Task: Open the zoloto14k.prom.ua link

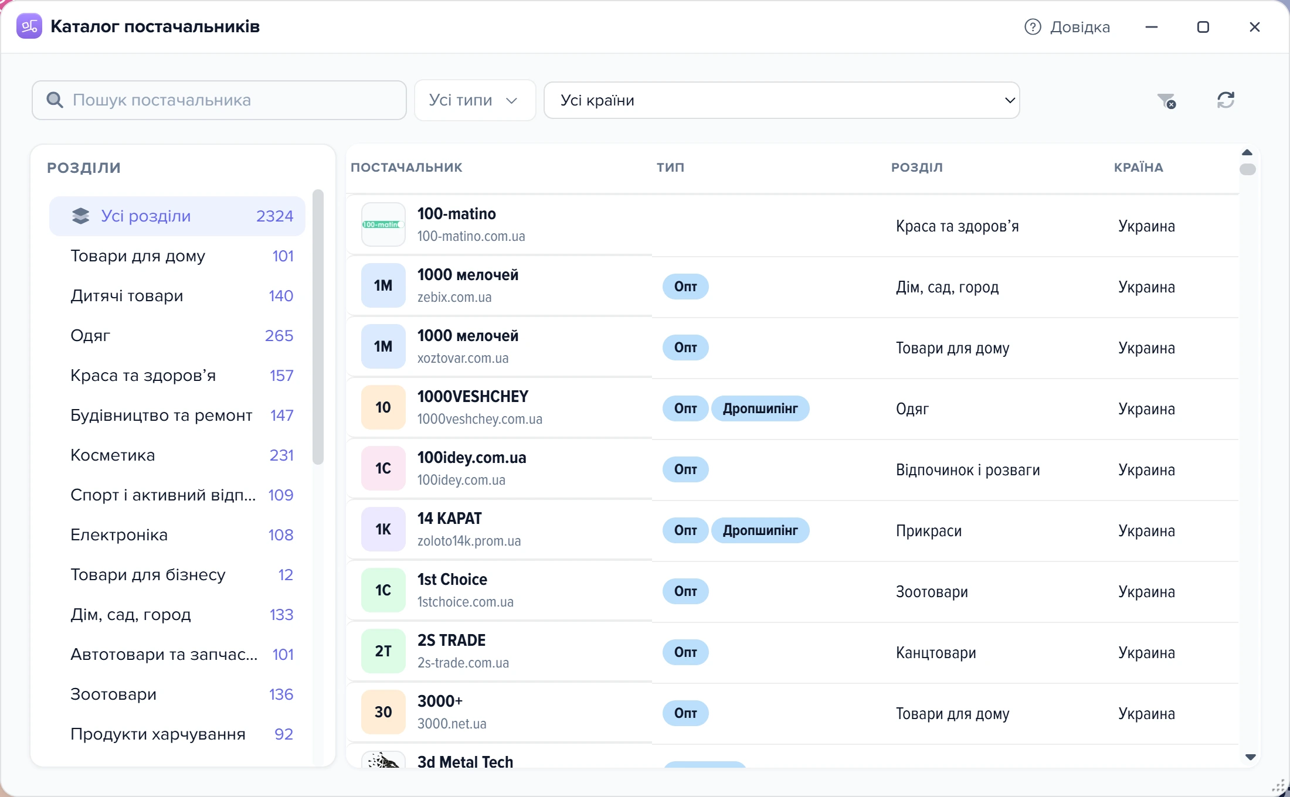Action: coord(469,541)
